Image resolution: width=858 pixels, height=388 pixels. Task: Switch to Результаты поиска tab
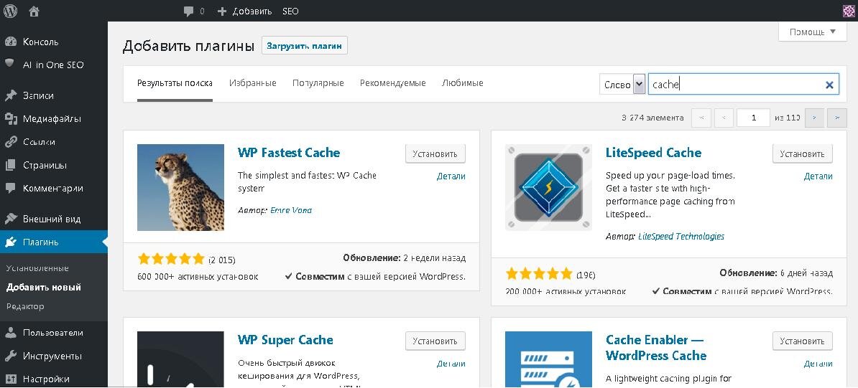point(175,83)
